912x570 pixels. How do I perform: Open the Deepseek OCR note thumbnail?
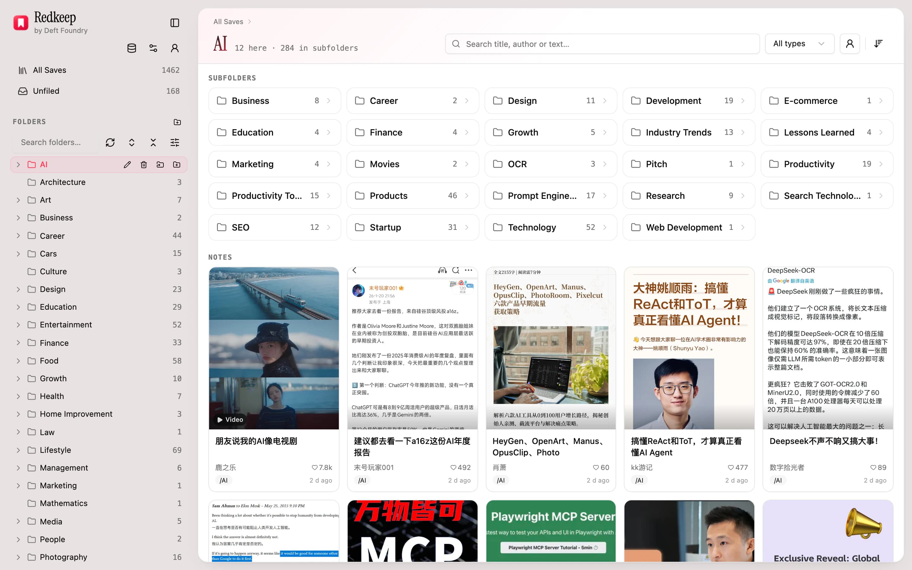(827, 348)
